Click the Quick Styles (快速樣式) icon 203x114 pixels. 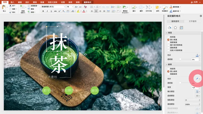(x=164, y=7)
